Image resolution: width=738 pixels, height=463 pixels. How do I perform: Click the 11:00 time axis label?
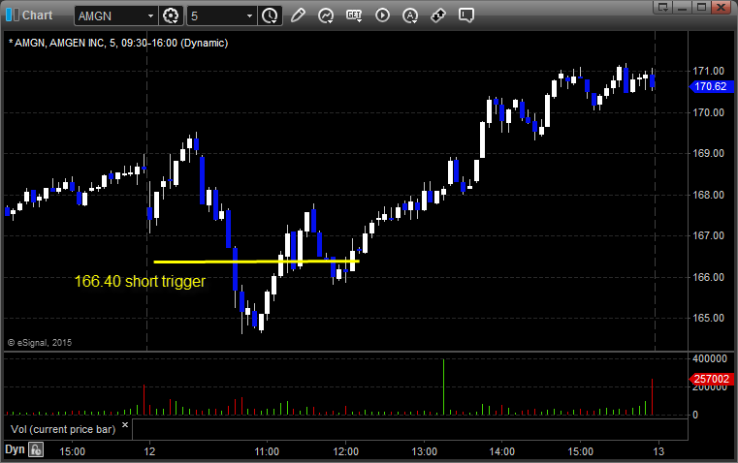267,451
